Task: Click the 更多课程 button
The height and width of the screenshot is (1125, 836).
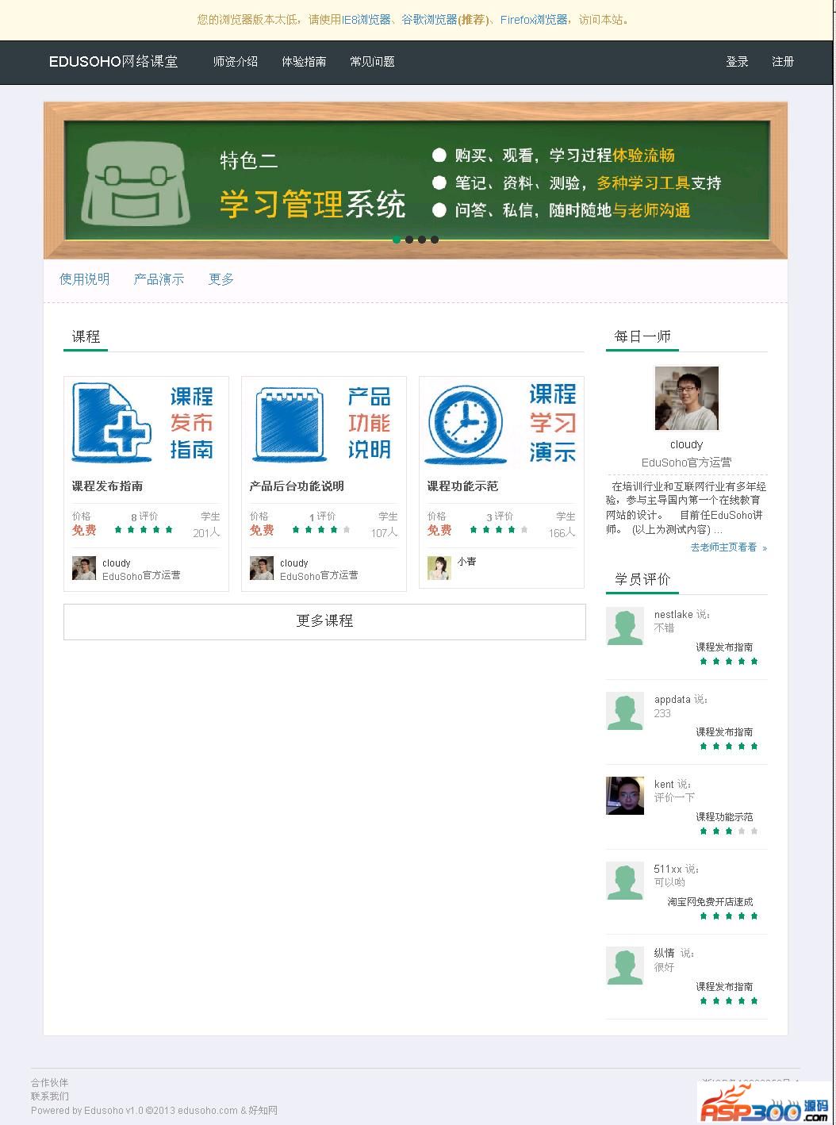Action: click(x=324, y=621)
